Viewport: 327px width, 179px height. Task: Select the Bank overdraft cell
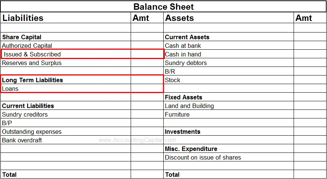pyautogui.click(x=22, y=140)
